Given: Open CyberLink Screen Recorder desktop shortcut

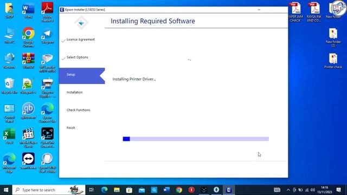Looking at the screenshot, I should tap(47, 138).
